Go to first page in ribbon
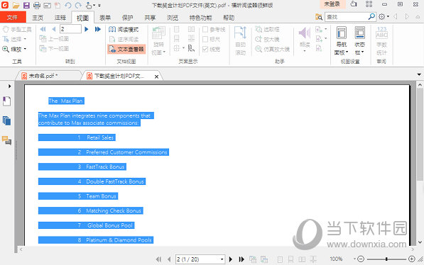Viewport: 424px width, 265px height. pos(43,29)
